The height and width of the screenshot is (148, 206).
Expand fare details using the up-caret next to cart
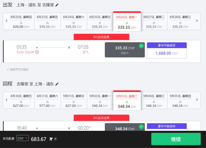[56, 139]
